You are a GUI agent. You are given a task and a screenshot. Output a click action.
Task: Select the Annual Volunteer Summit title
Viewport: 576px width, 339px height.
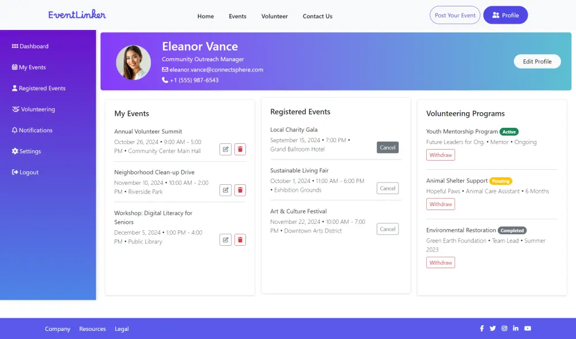tap(148, 131)
